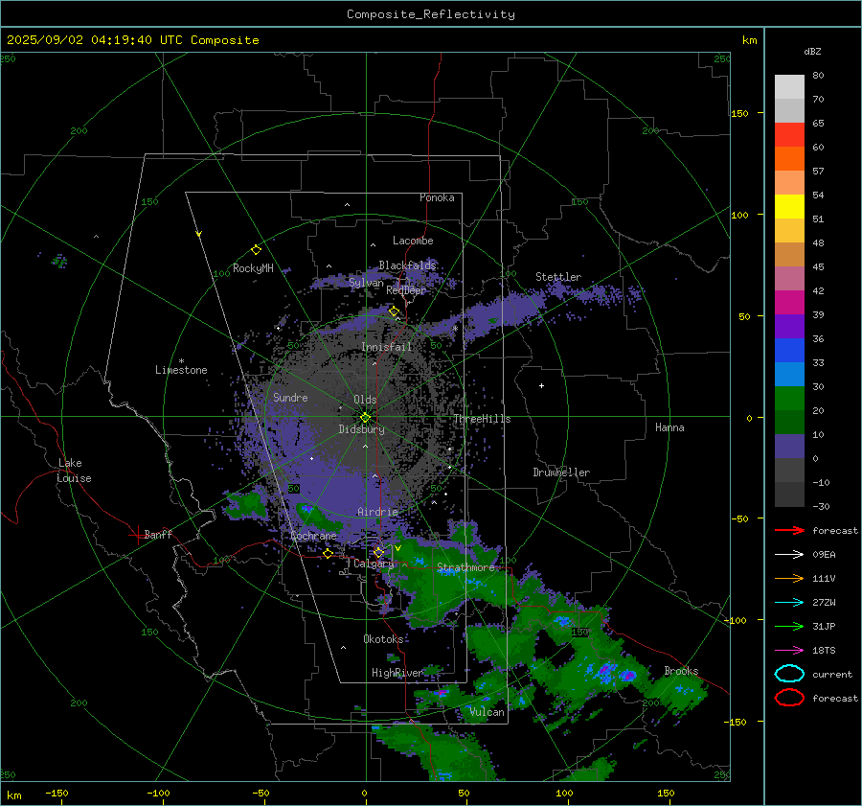The height and width of the screenshot is (806, 862).
Task: Select the 80 dBZ light gray swatch
Action: 789,86
